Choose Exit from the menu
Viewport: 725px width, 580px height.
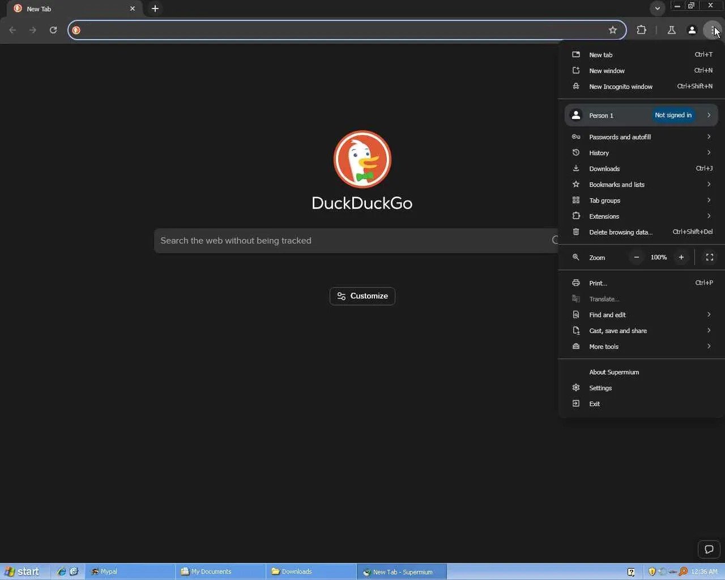point(641,404)
